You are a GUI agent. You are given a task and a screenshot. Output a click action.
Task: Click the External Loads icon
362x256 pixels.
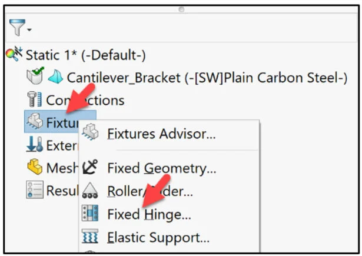34,145
